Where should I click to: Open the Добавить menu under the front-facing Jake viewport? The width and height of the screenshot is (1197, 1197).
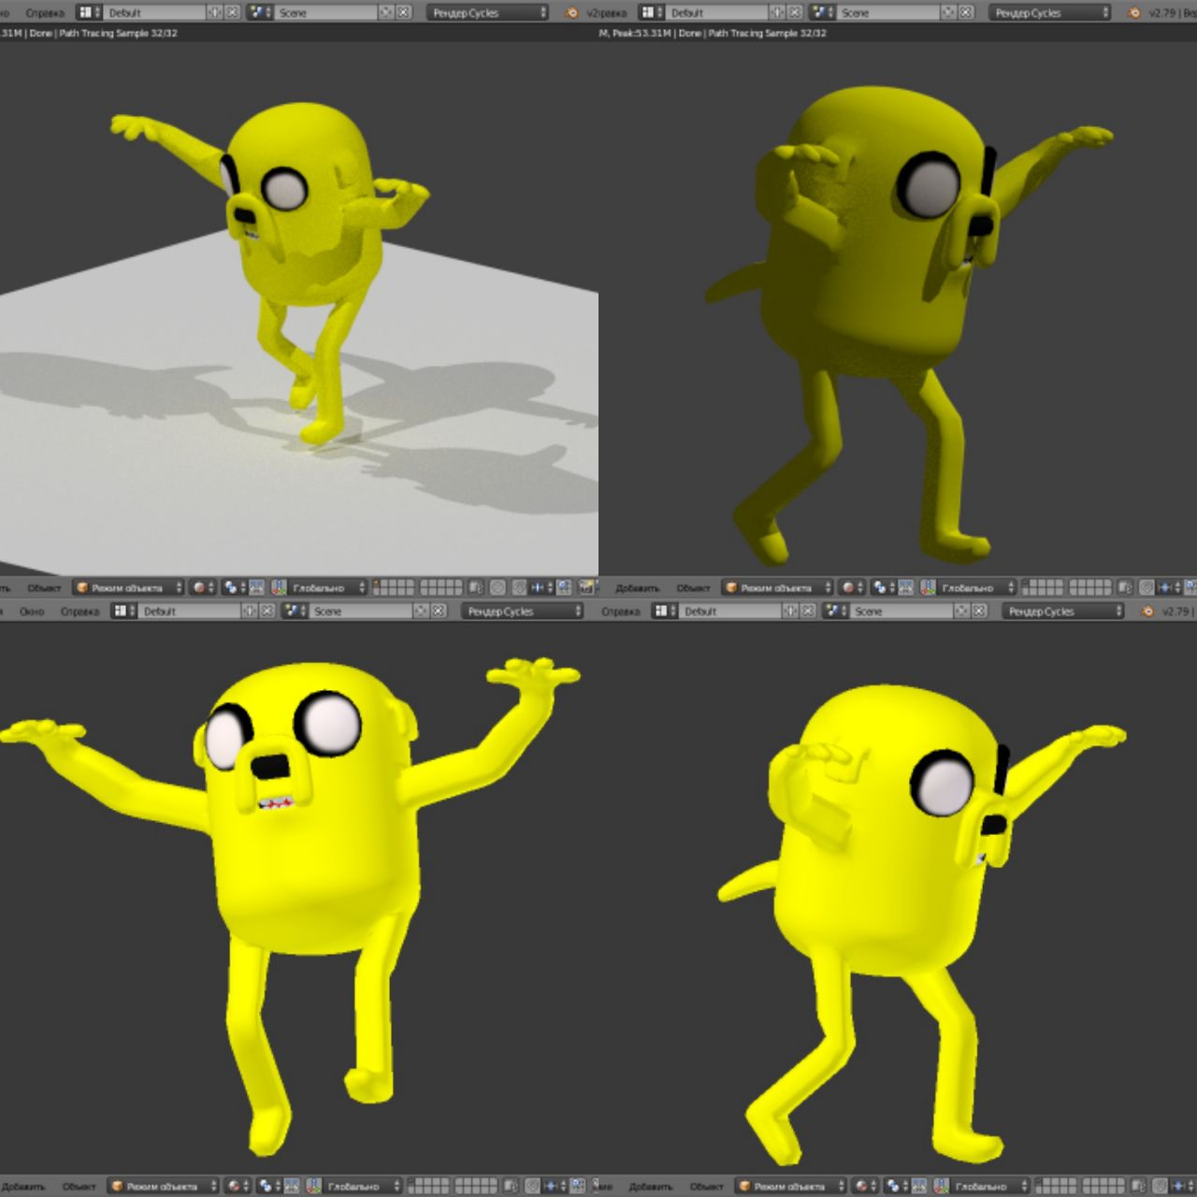point(23,1186)
